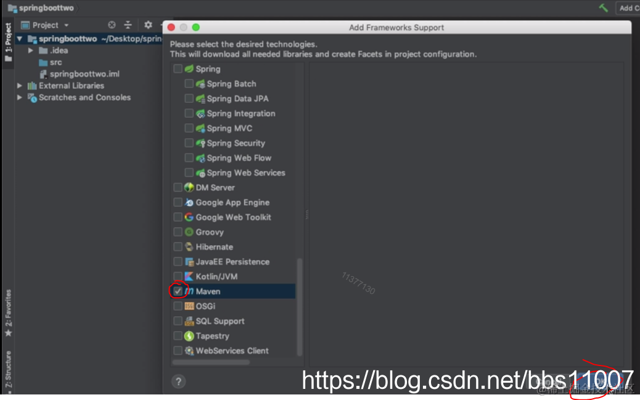Open the Z: Structure side tab

8,370
